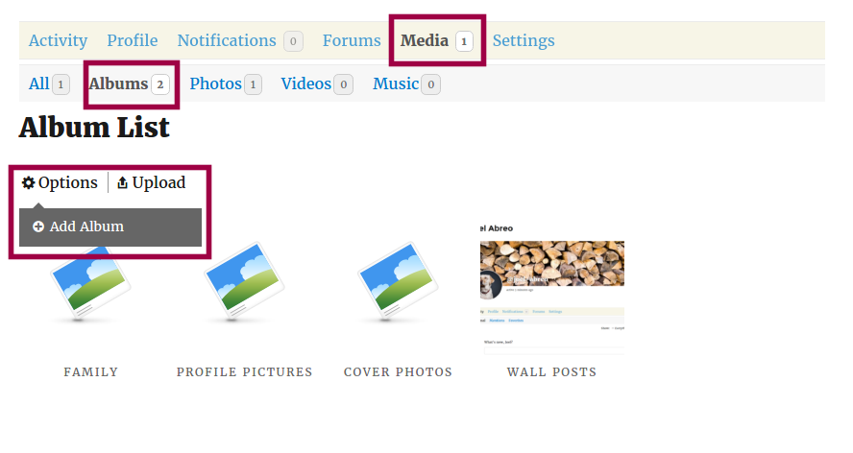
Task: Click the upload arrow icon
Action: [122, 183]
